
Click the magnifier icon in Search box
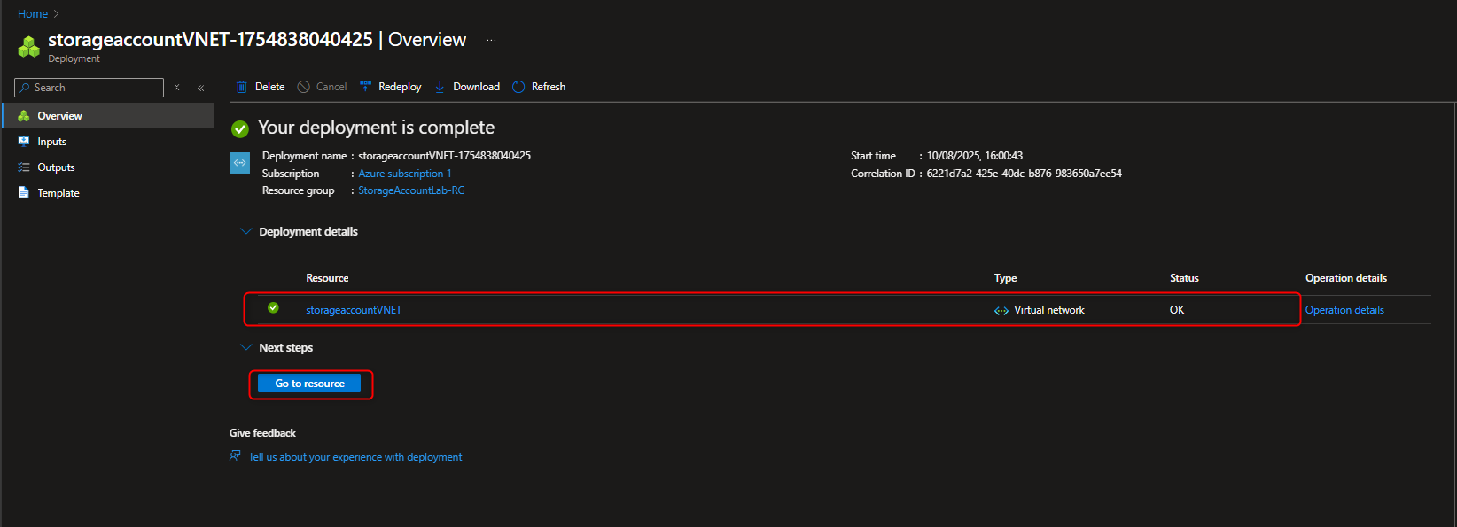click(25, 88)
